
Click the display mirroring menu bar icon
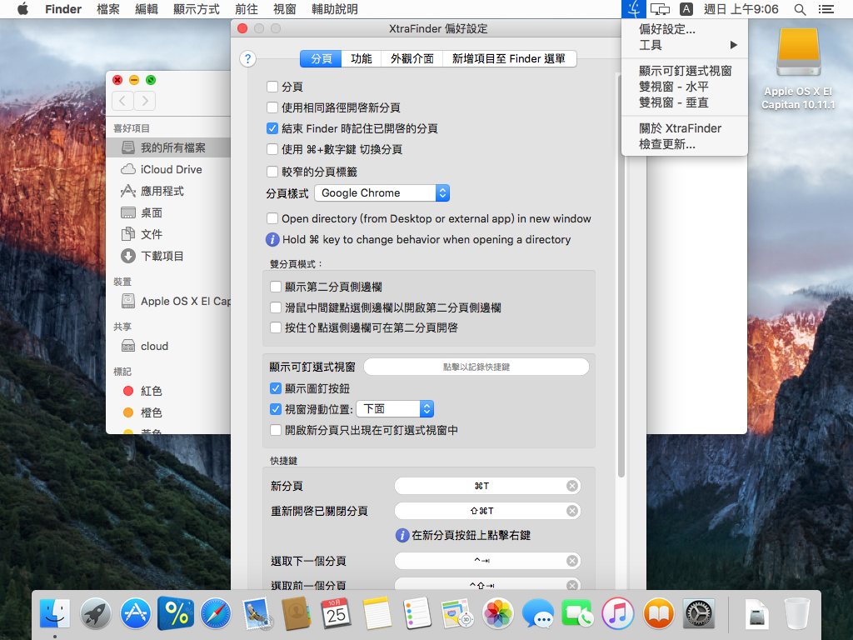[x=660, y=9]
